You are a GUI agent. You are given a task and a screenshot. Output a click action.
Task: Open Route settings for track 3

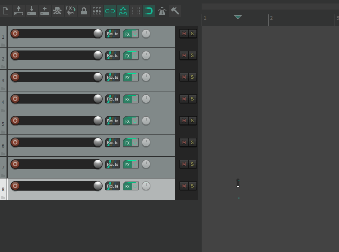pyautogui.click(x=113, y=77)
